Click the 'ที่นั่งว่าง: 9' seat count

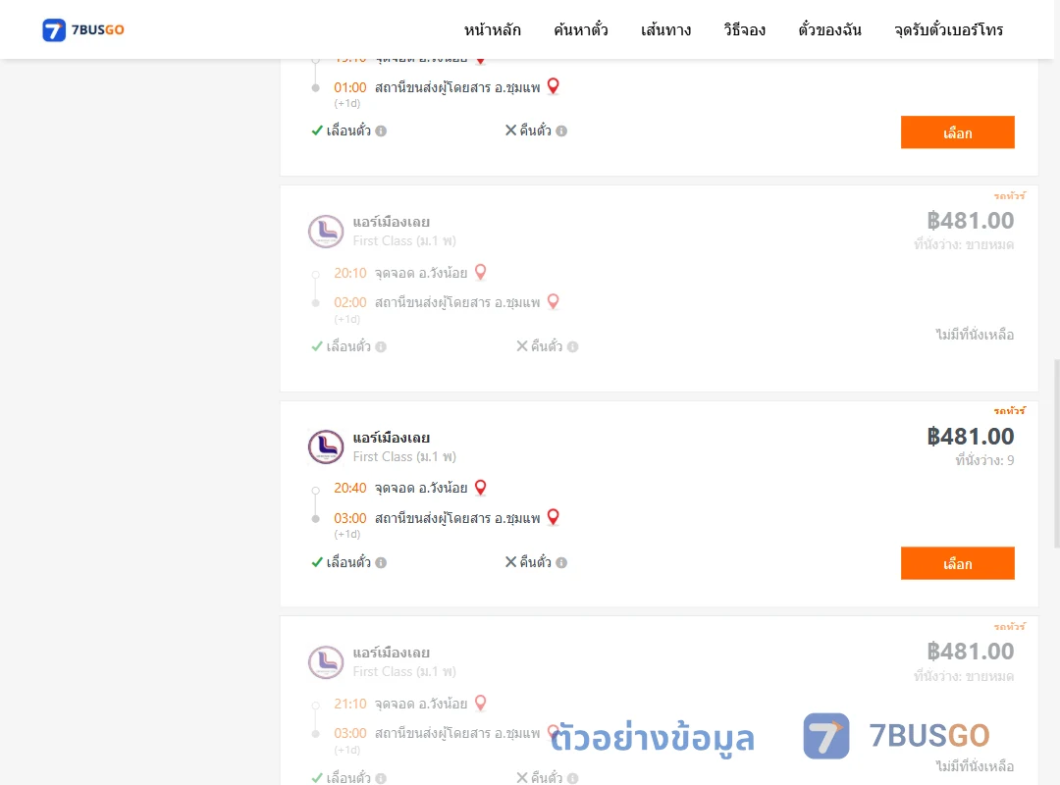(x=984, y=460)
